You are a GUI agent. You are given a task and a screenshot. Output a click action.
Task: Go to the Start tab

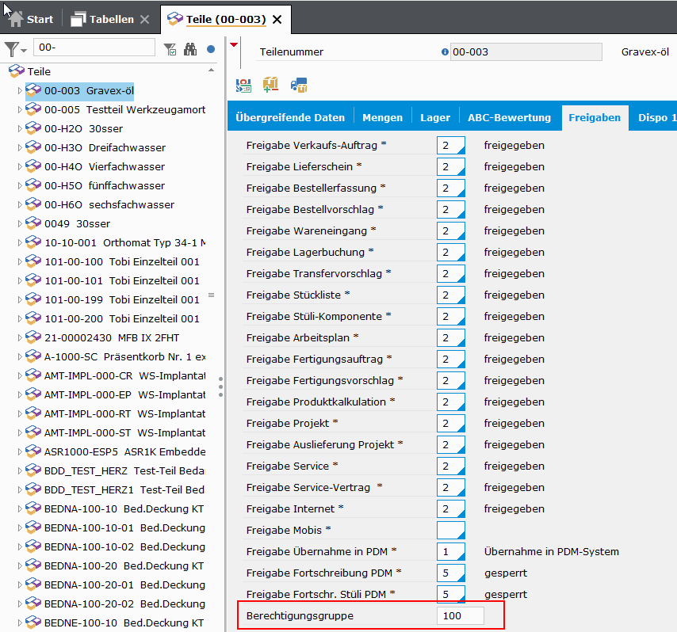[x=31, y=19]
